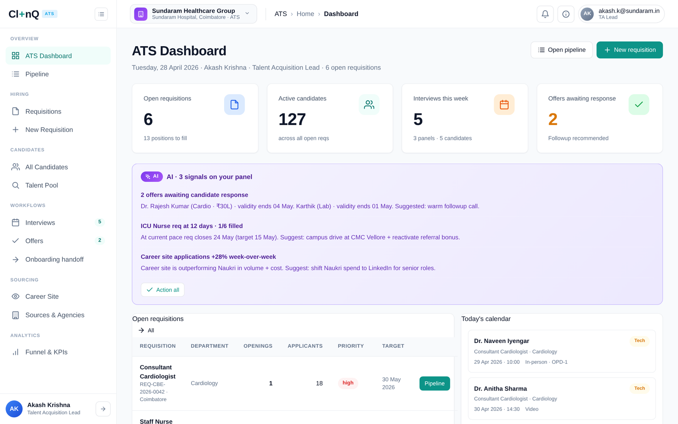Create a New requisition
Screen dimensions: 678x424
pyautogui.click(x=630, y=50)
